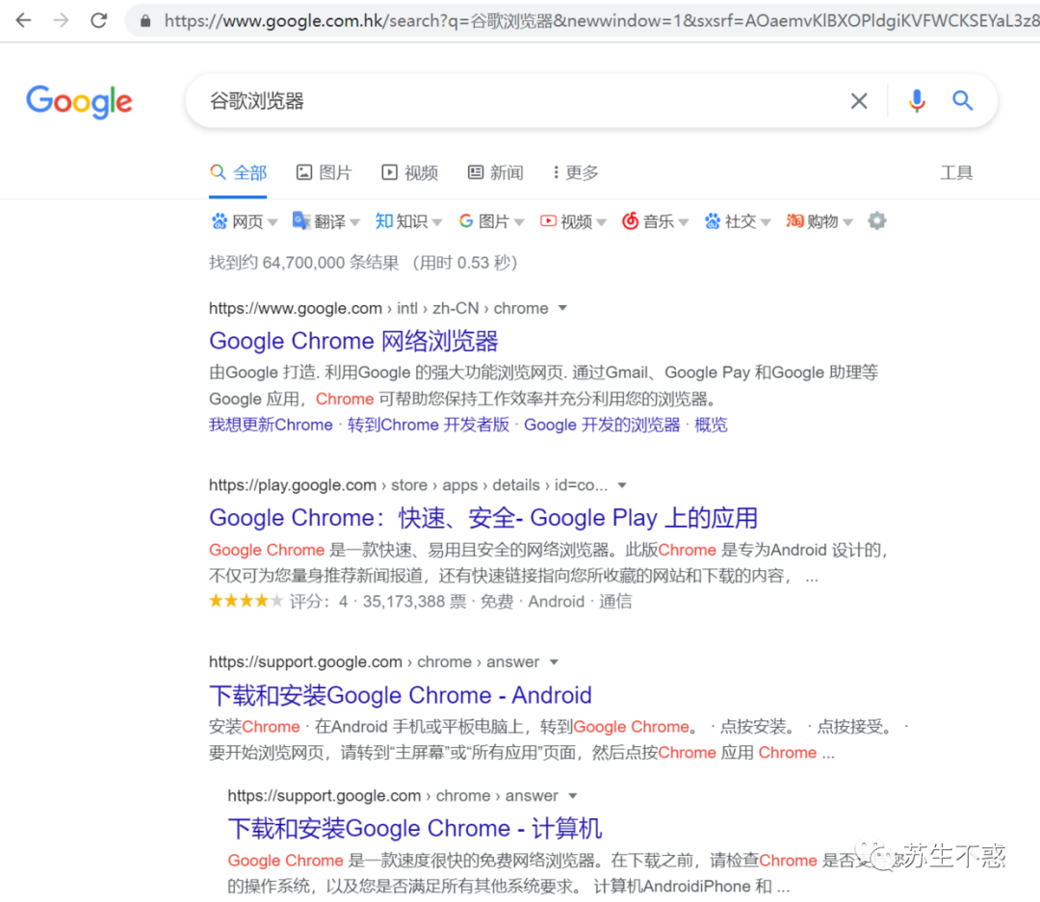1040x902 pixels.
Task: Expand arrow next to indented support.google.com URL
Action: coord(573,795)
